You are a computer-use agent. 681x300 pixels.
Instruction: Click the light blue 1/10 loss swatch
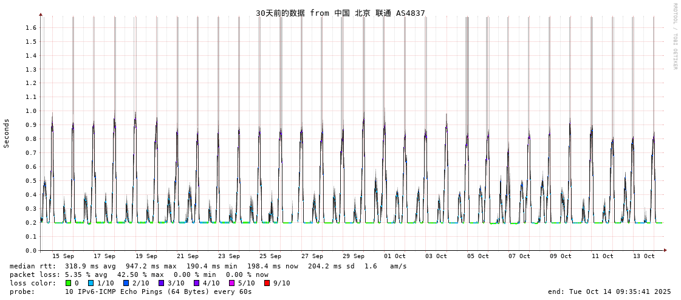click(91, 283)
